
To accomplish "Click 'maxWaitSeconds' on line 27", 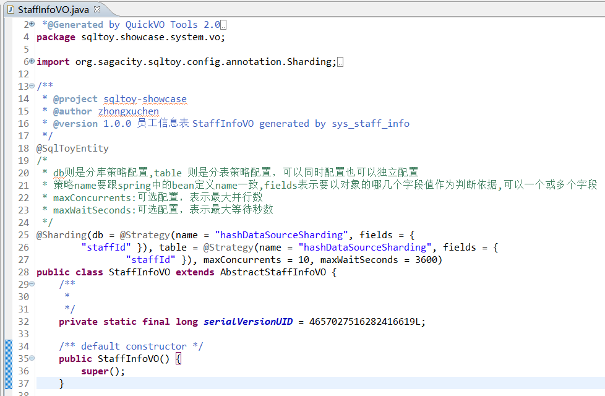I will 359,260.
